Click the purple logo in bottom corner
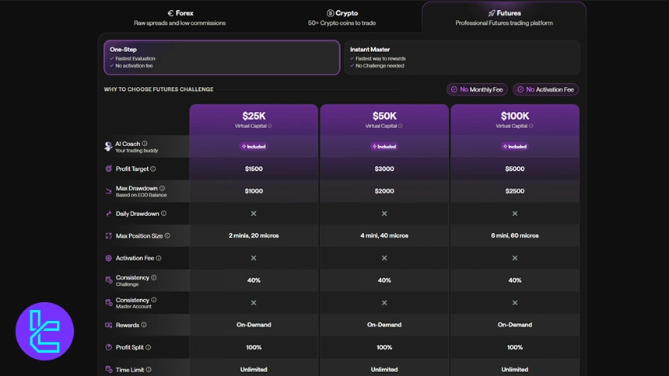 tap(44, 332)
